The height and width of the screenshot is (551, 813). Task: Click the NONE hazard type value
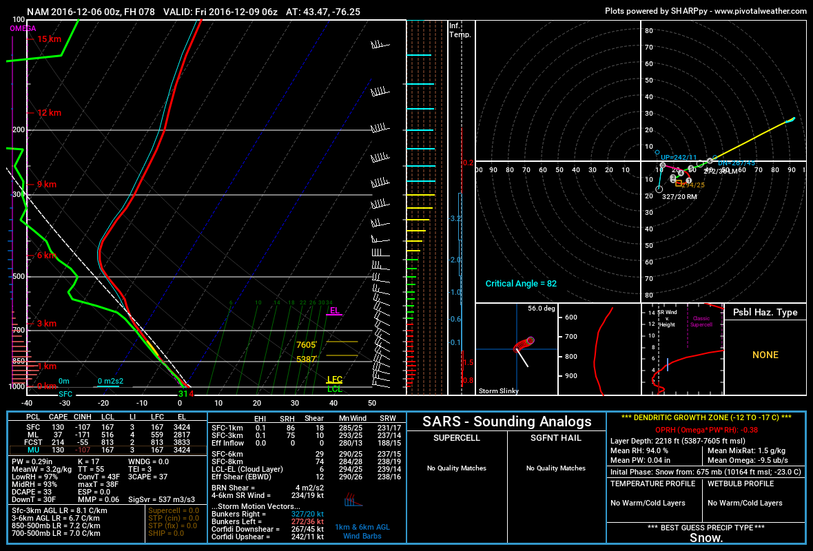765,355
